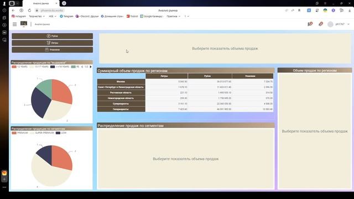Toggle the LOW legend entry
The height and width of the screenshot is (199, 354).
click(61, 133)
